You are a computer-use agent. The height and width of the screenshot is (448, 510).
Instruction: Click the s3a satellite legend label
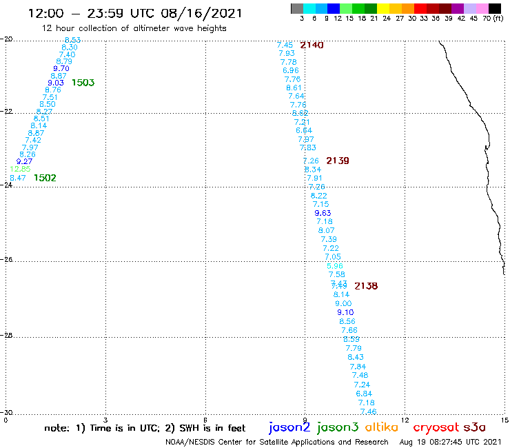pos(475,427)
